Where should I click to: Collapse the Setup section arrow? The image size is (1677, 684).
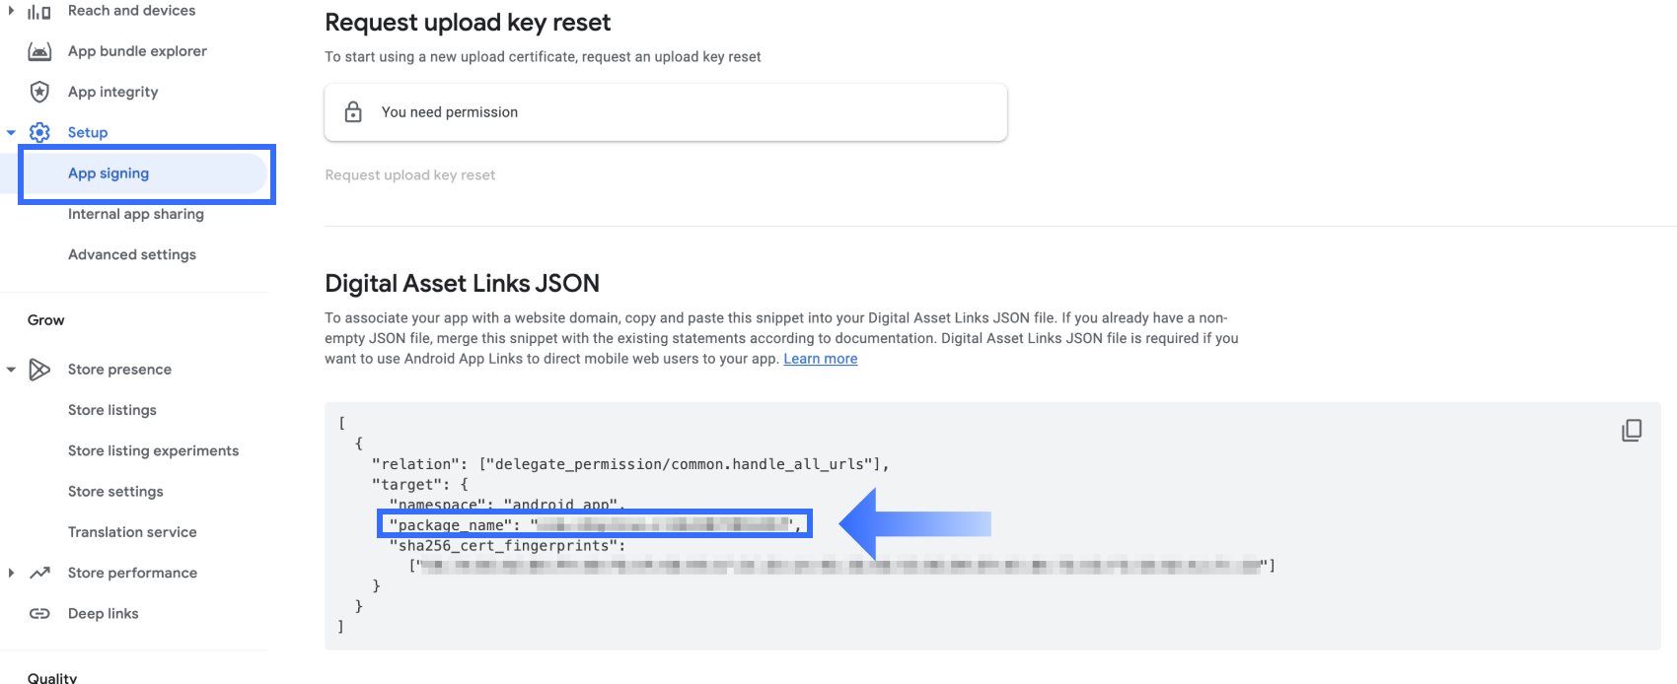11,132
